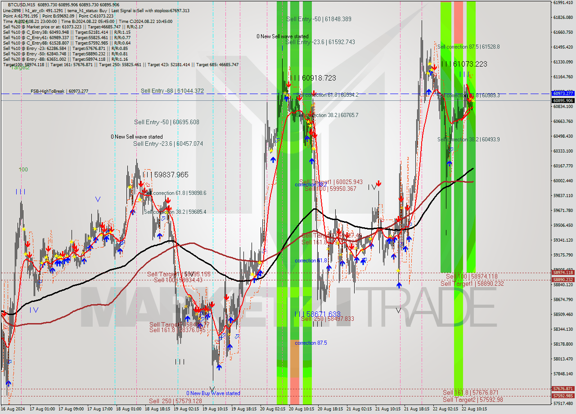Select the 'Sell Entry -50 | 60695.608' label
The image size is (576, 414).
point(166,122)
